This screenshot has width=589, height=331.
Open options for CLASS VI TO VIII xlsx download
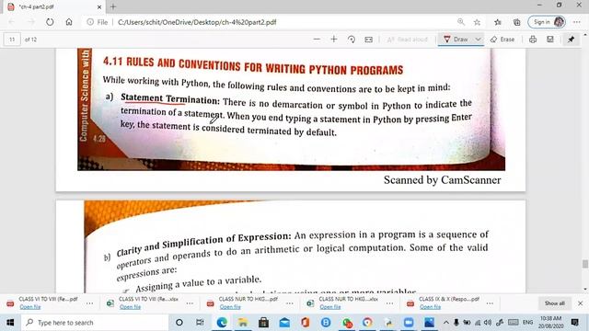point(190,302)
